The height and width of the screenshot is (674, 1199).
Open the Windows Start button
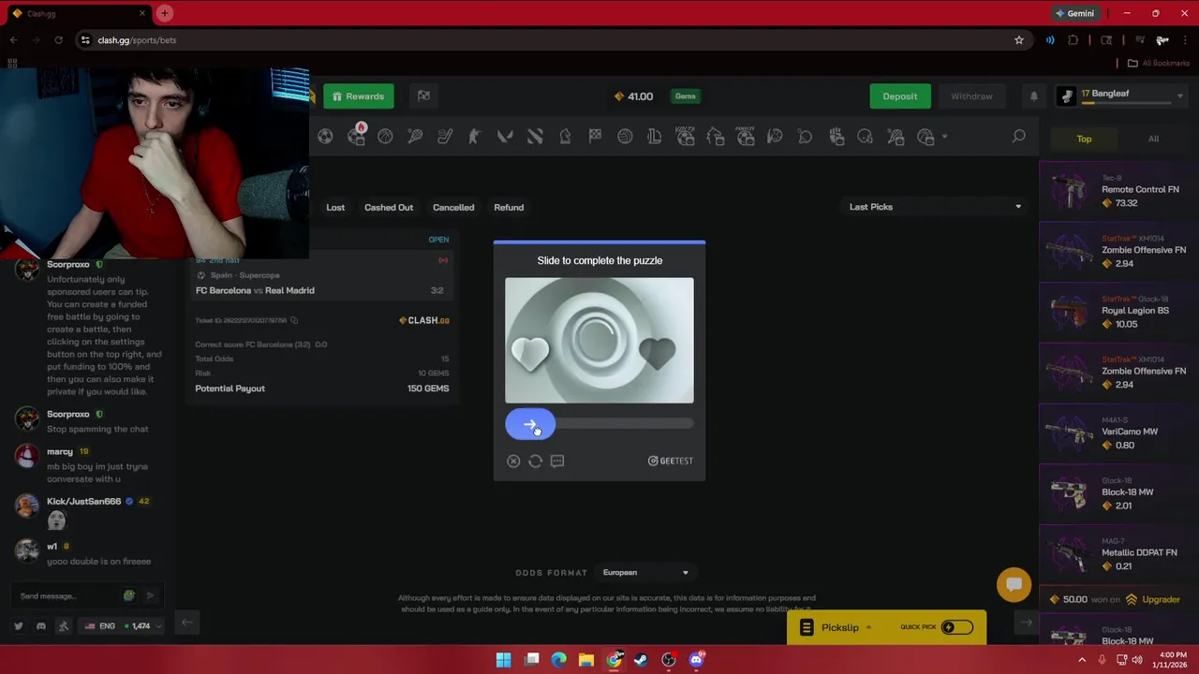pyautogui.click(x=503, y=660)
